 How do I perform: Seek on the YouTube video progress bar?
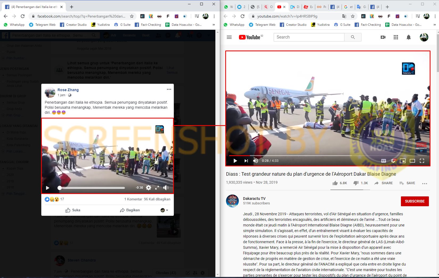click(x=328, y=155)
